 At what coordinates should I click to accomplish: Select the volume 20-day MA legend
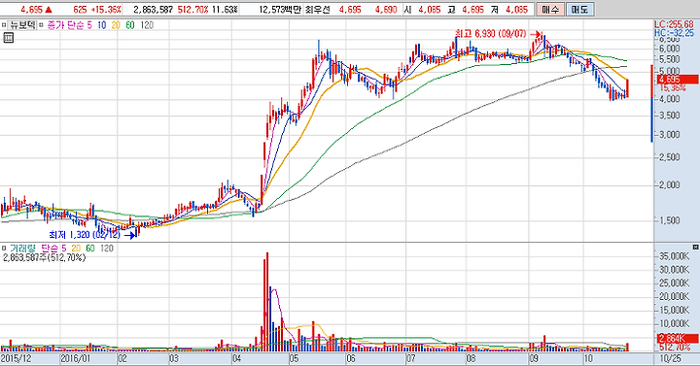pos(76,249)
